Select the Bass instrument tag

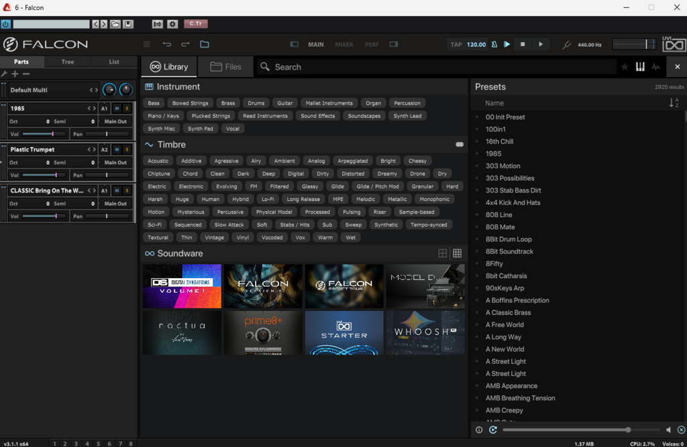click(x=154, y=103)
